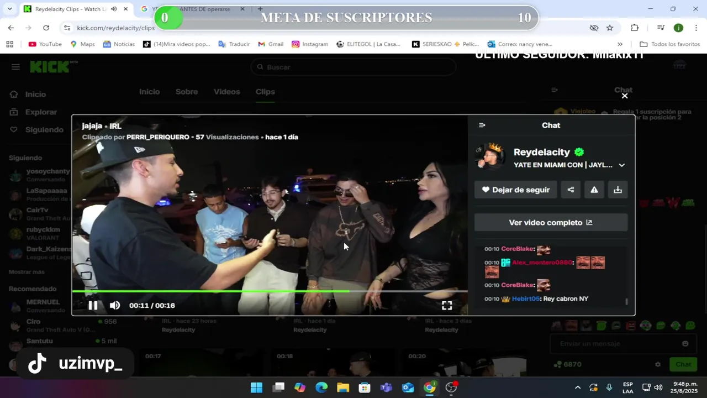Click chat user Alex_montero0880
Viewport: 707px width, 398px height.
tap(542, 263)
